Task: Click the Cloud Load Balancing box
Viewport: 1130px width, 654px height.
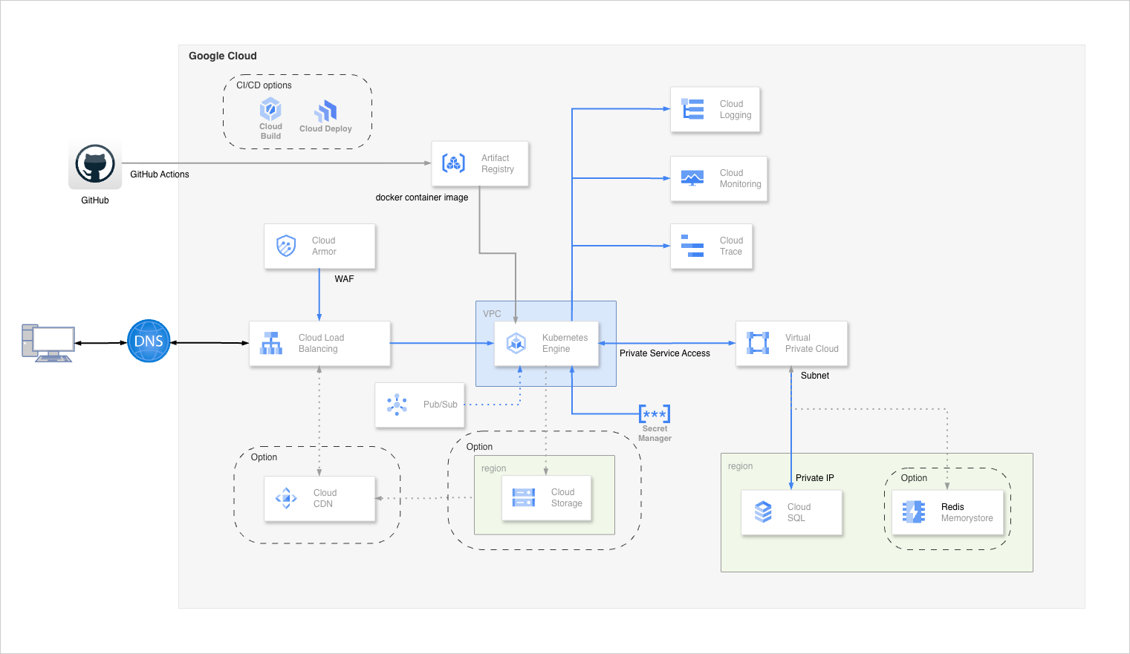Action: 319,343
